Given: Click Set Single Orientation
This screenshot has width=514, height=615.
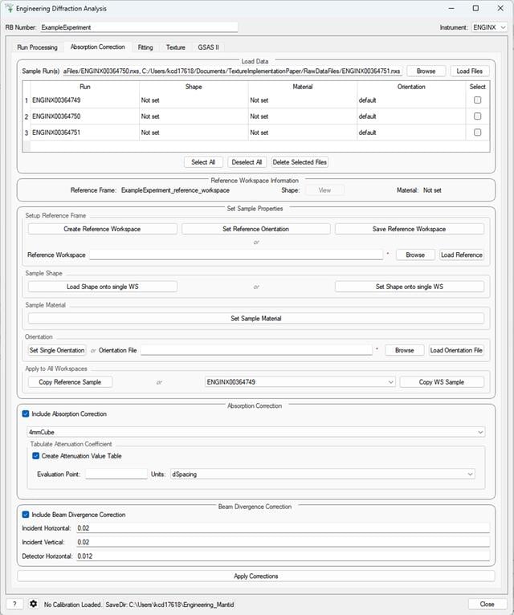Looking at the screenshot, I should tap(57, 350).
